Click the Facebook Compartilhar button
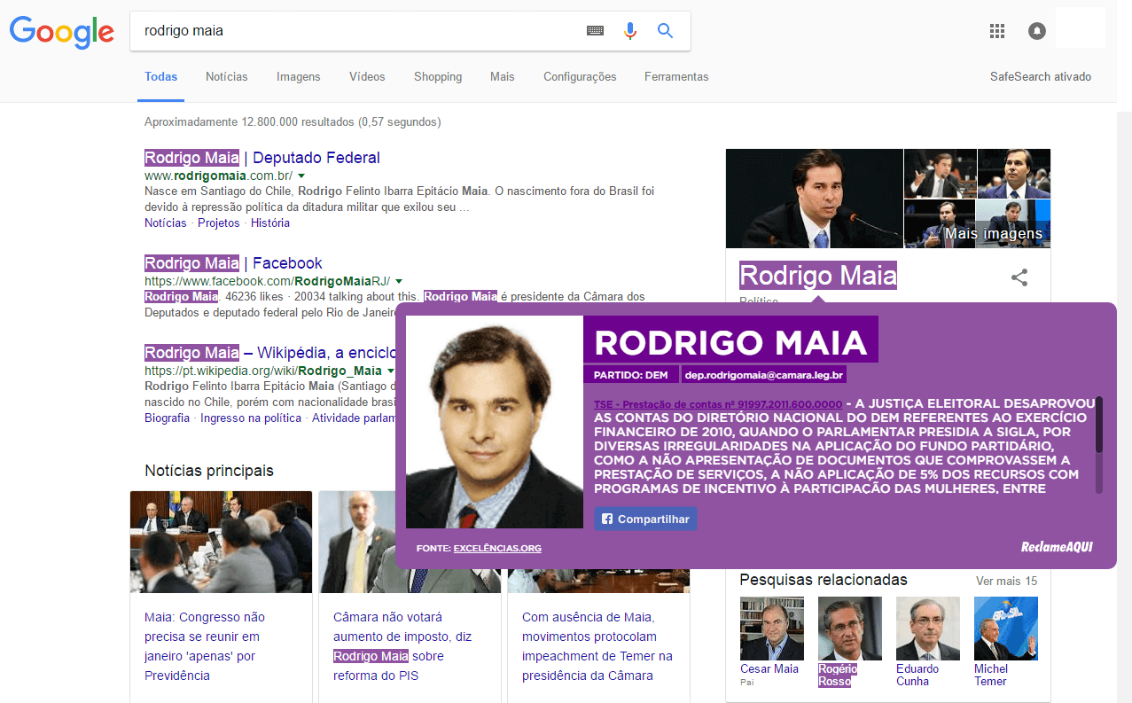Image resolution: width=1132 pixels, height=703 pixels. click(645, 519)
